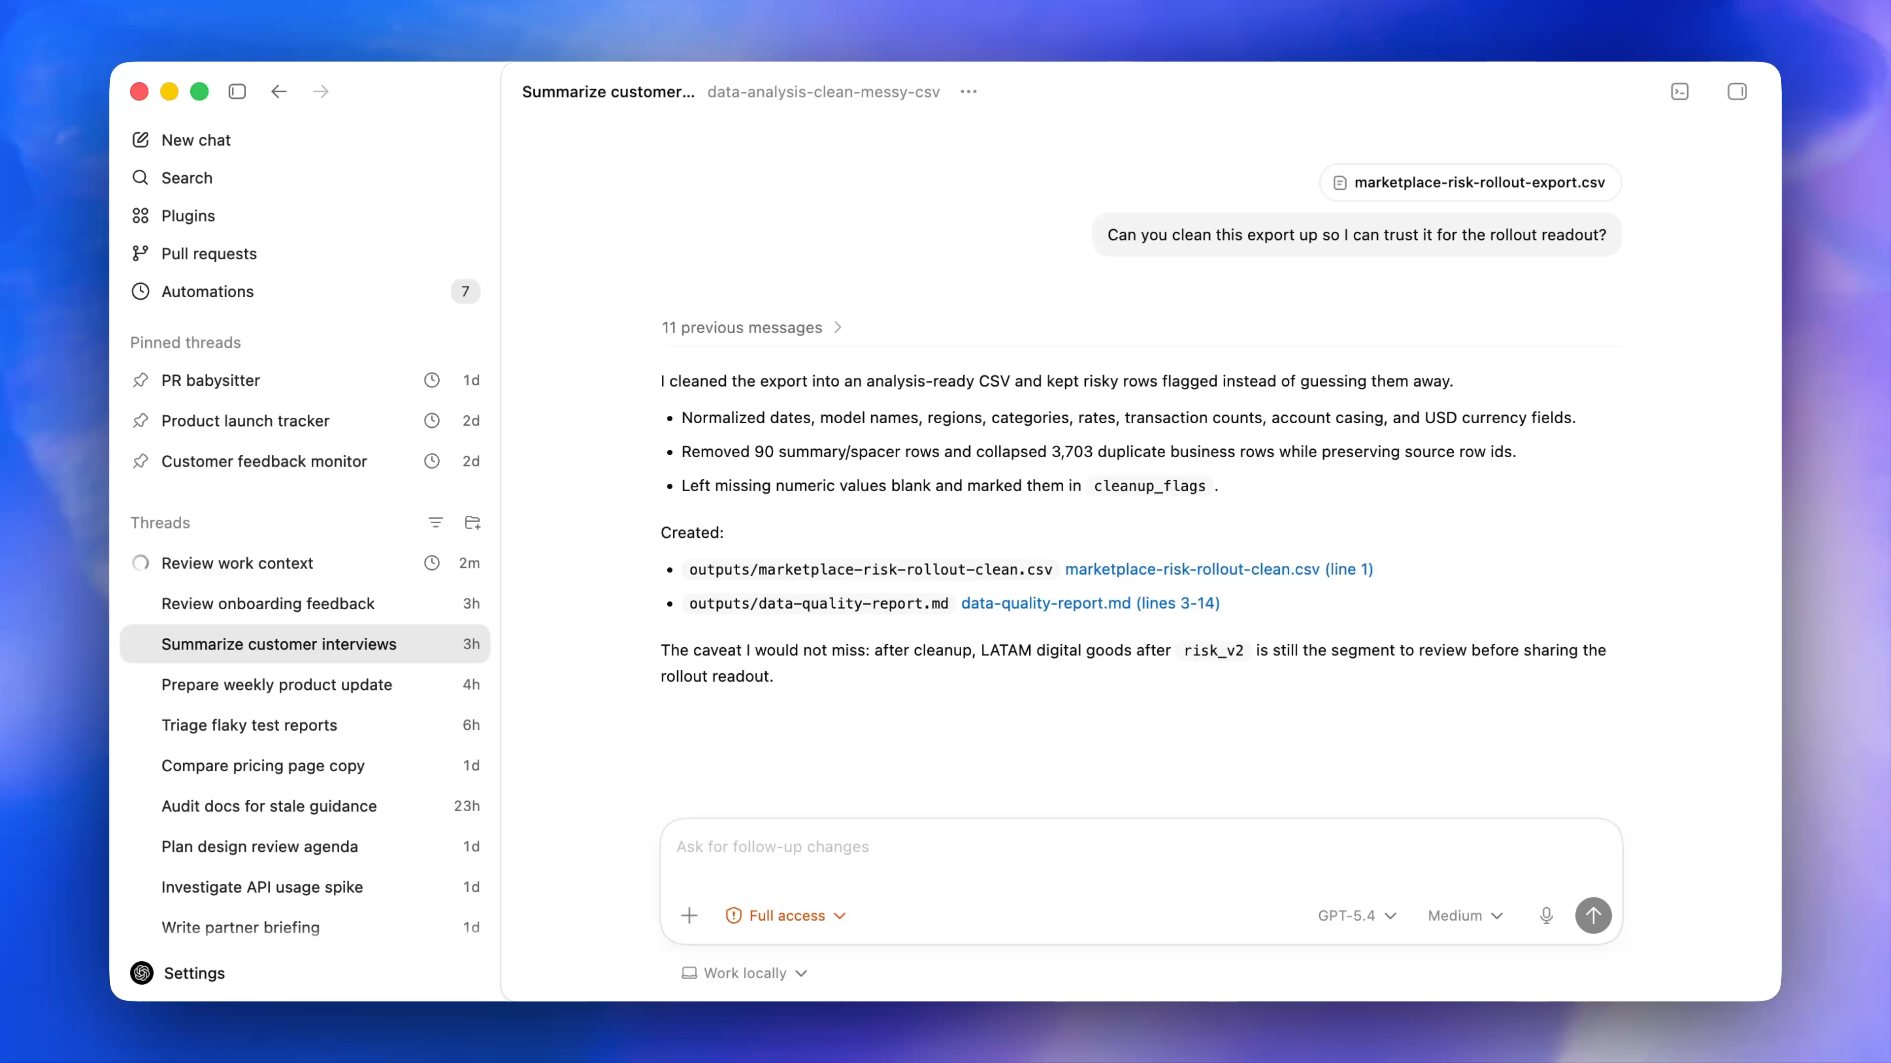
Task: Toggle the sidebar panel icon
Action: (237, 92)
